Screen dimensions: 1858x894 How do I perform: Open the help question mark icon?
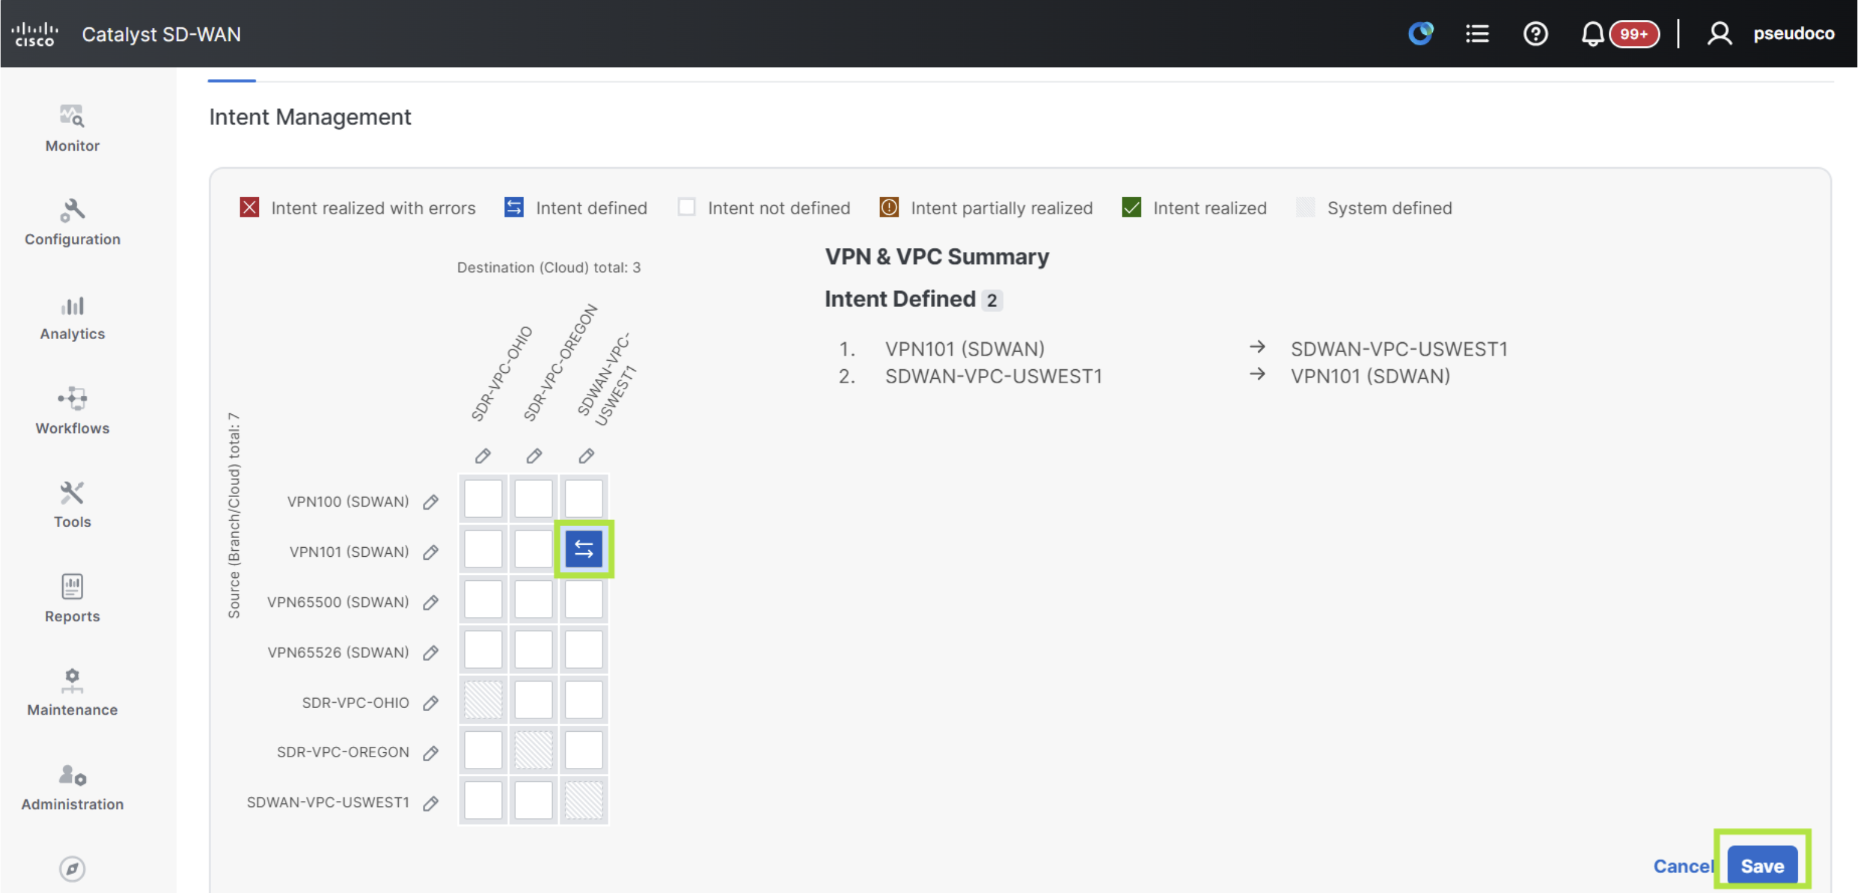pyautogui.click(x=1535, y=34)
